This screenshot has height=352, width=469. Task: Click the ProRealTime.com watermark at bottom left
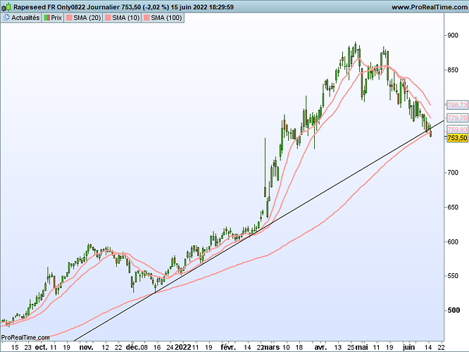pos(25,339)
